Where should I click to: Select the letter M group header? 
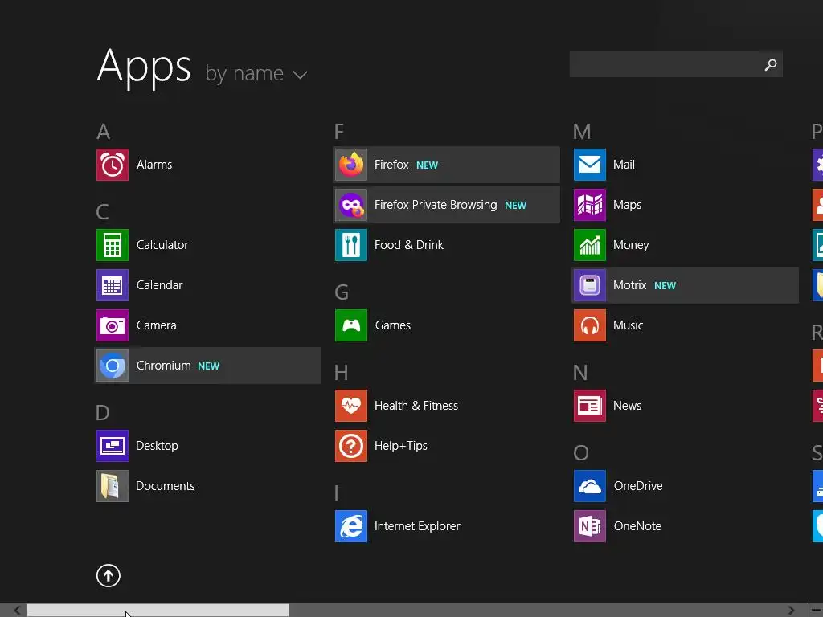click(582, 132)
